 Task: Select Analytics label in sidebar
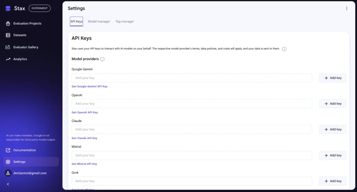20,59
